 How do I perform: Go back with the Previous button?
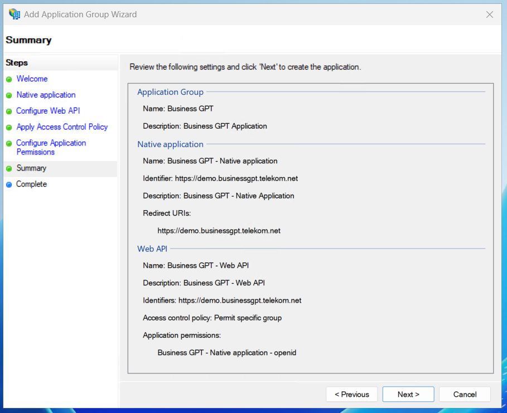[x=351, y=394]
